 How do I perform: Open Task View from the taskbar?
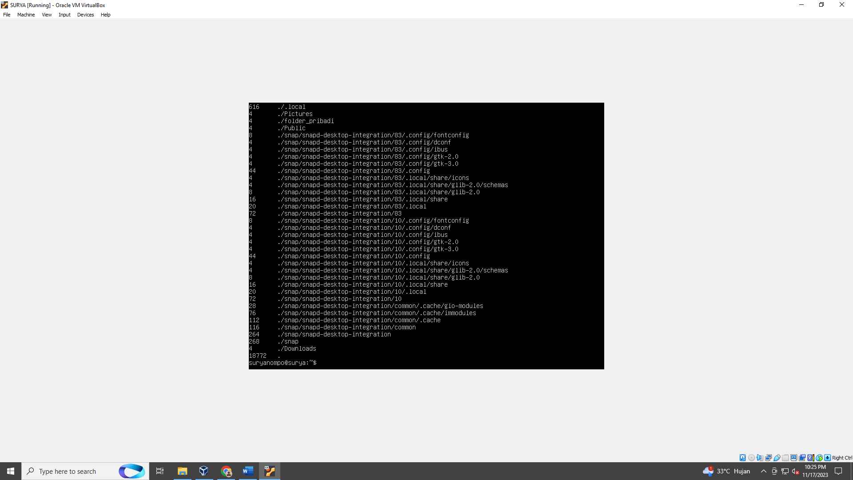coord(160,471)
